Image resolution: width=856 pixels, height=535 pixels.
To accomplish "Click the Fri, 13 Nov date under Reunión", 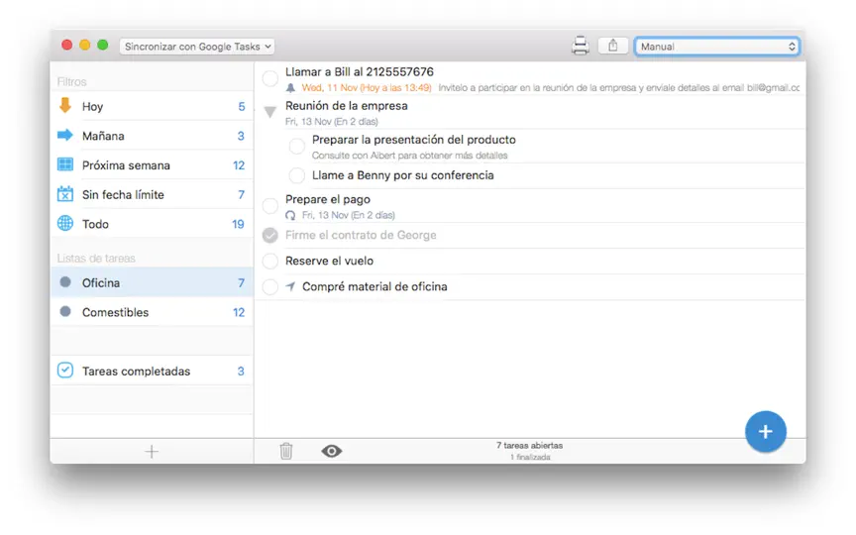I will pos(331,121).
